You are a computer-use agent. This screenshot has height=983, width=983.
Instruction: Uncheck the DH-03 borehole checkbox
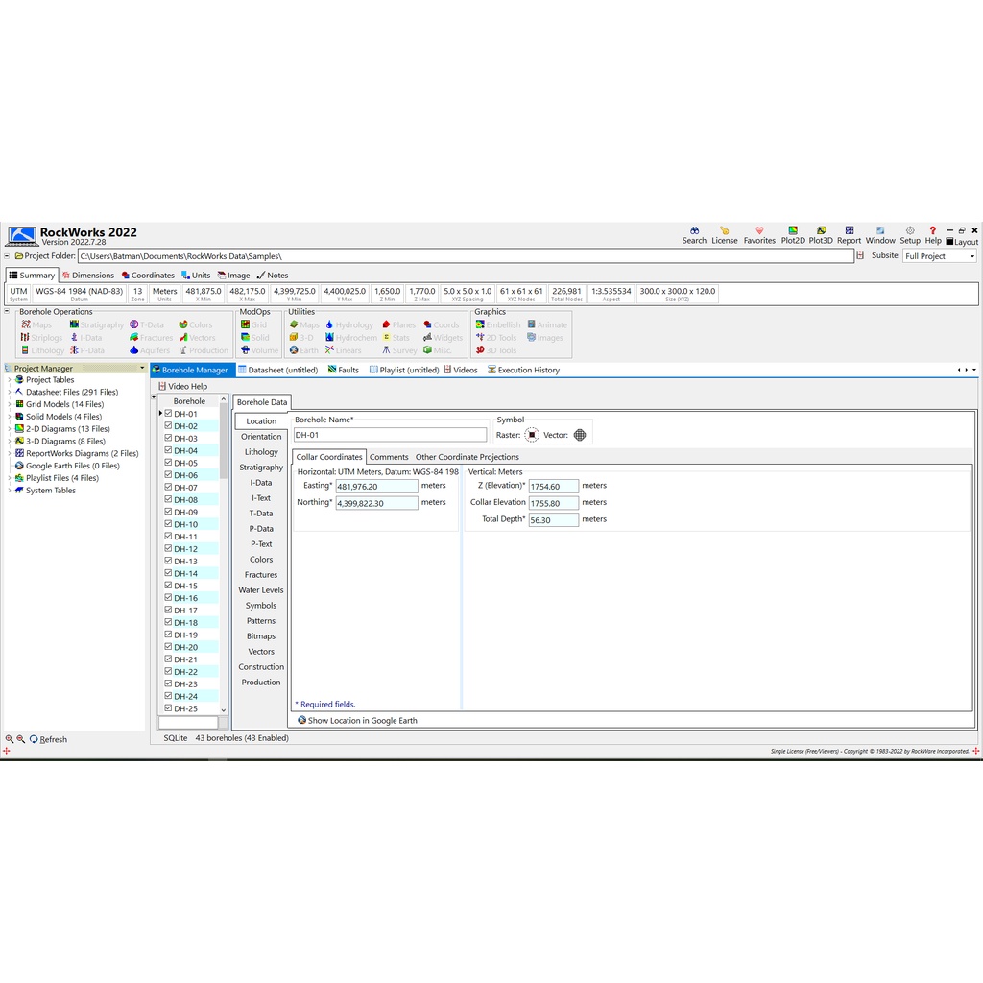tap(168, 439)
